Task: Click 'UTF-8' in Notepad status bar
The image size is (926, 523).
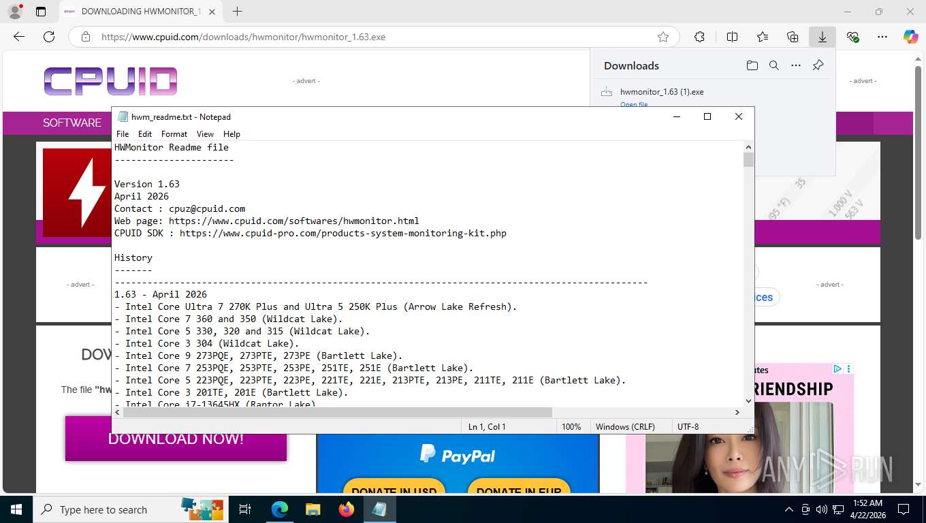Action: (688, 426)
